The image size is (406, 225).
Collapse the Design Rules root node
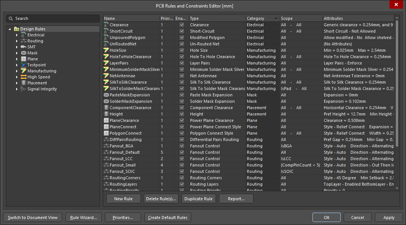pos(10,29)
